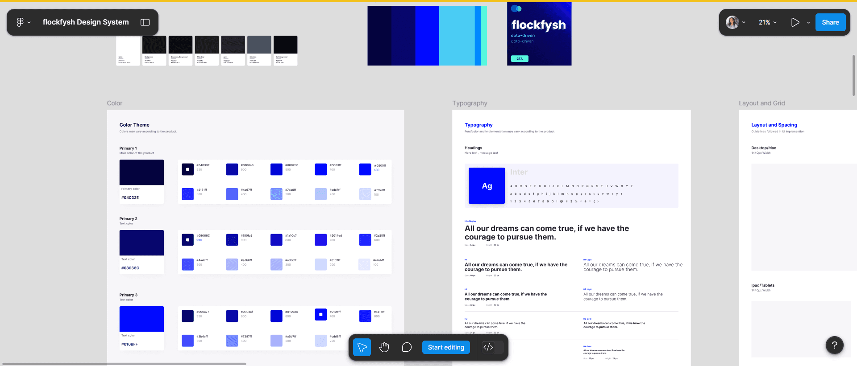Image resolution: width=857 pixels, height=366 pixels.
Task: Select the #141bff 600 swatch
Action: [x=365, y=316]
